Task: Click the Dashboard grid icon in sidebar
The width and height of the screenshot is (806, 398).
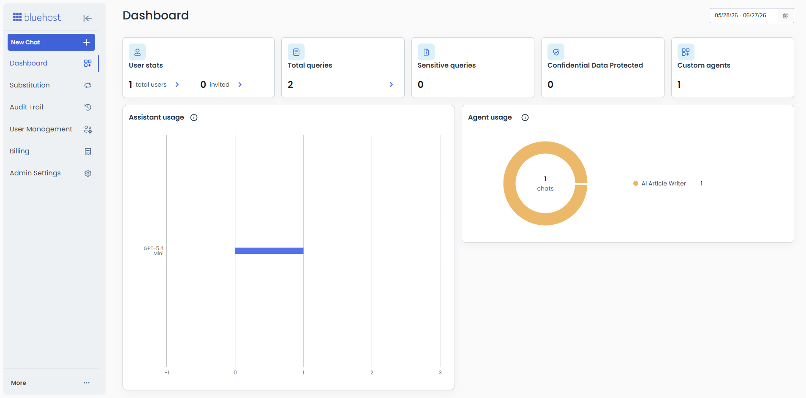Action: point(88,63)
